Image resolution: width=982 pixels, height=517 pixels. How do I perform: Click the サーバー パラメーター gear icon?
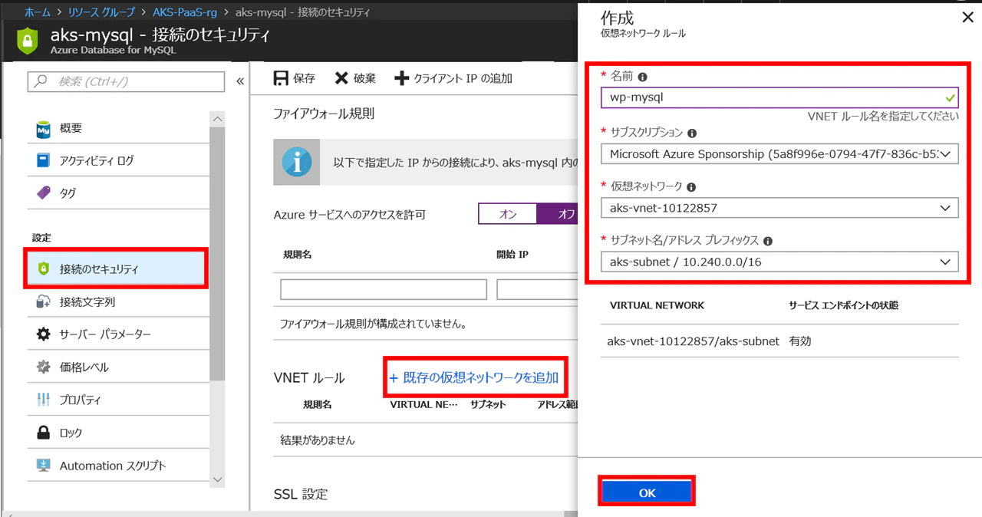click(44, 334)
